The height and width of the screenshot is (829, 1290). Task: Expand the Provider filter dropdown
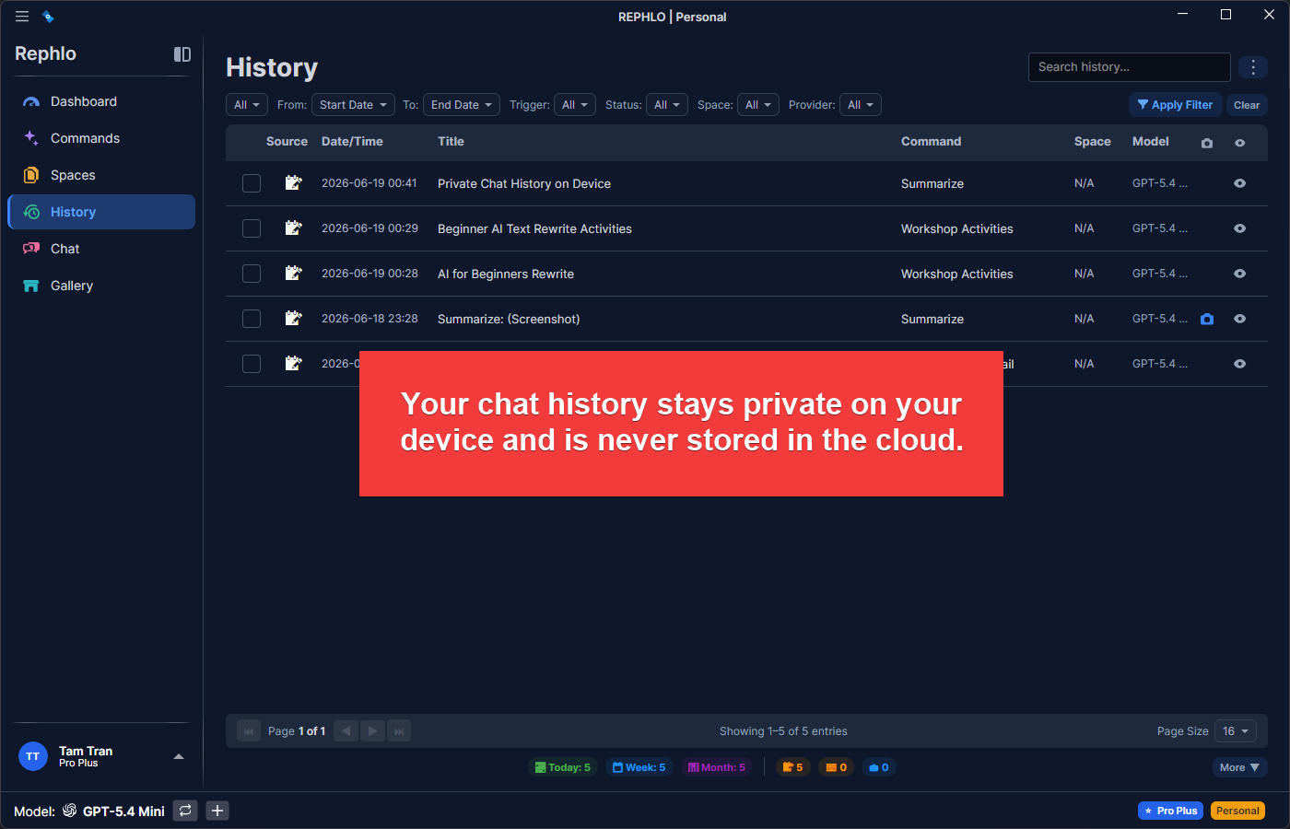861,105
